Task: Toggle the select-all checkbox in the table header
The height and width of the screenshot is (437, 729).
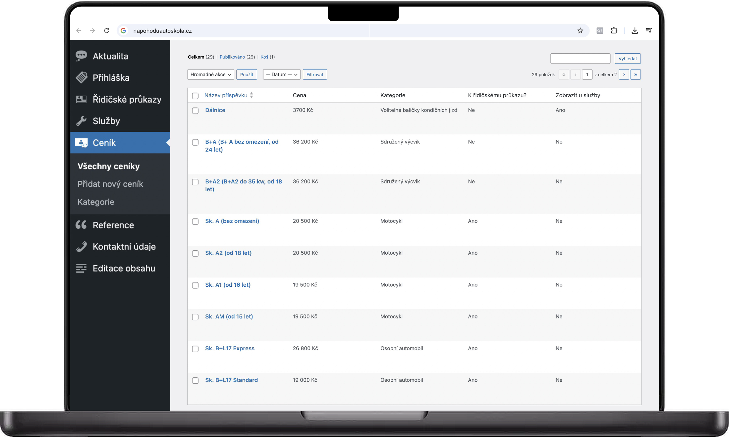Action: pos(195,96)
